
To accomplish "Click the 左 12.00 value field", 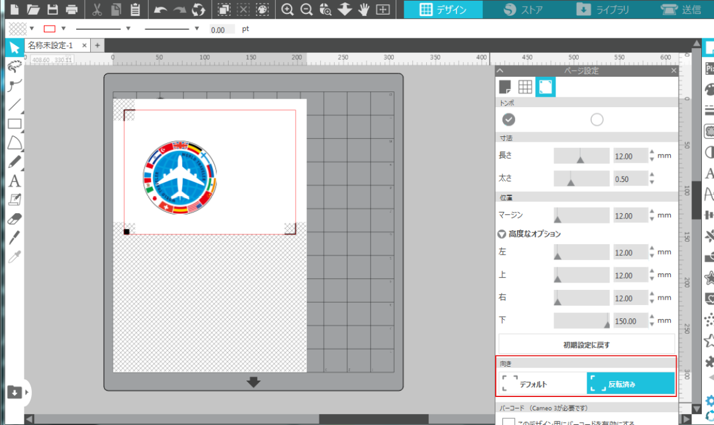I will tap(630, 252).
